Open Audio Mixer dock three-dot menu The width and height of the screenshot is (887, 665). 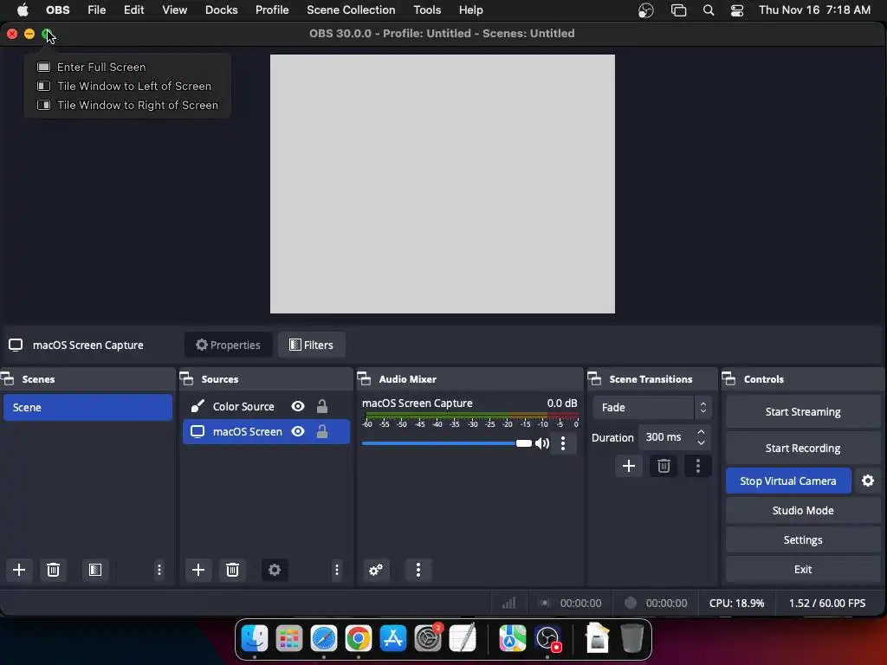pos(418,570)
